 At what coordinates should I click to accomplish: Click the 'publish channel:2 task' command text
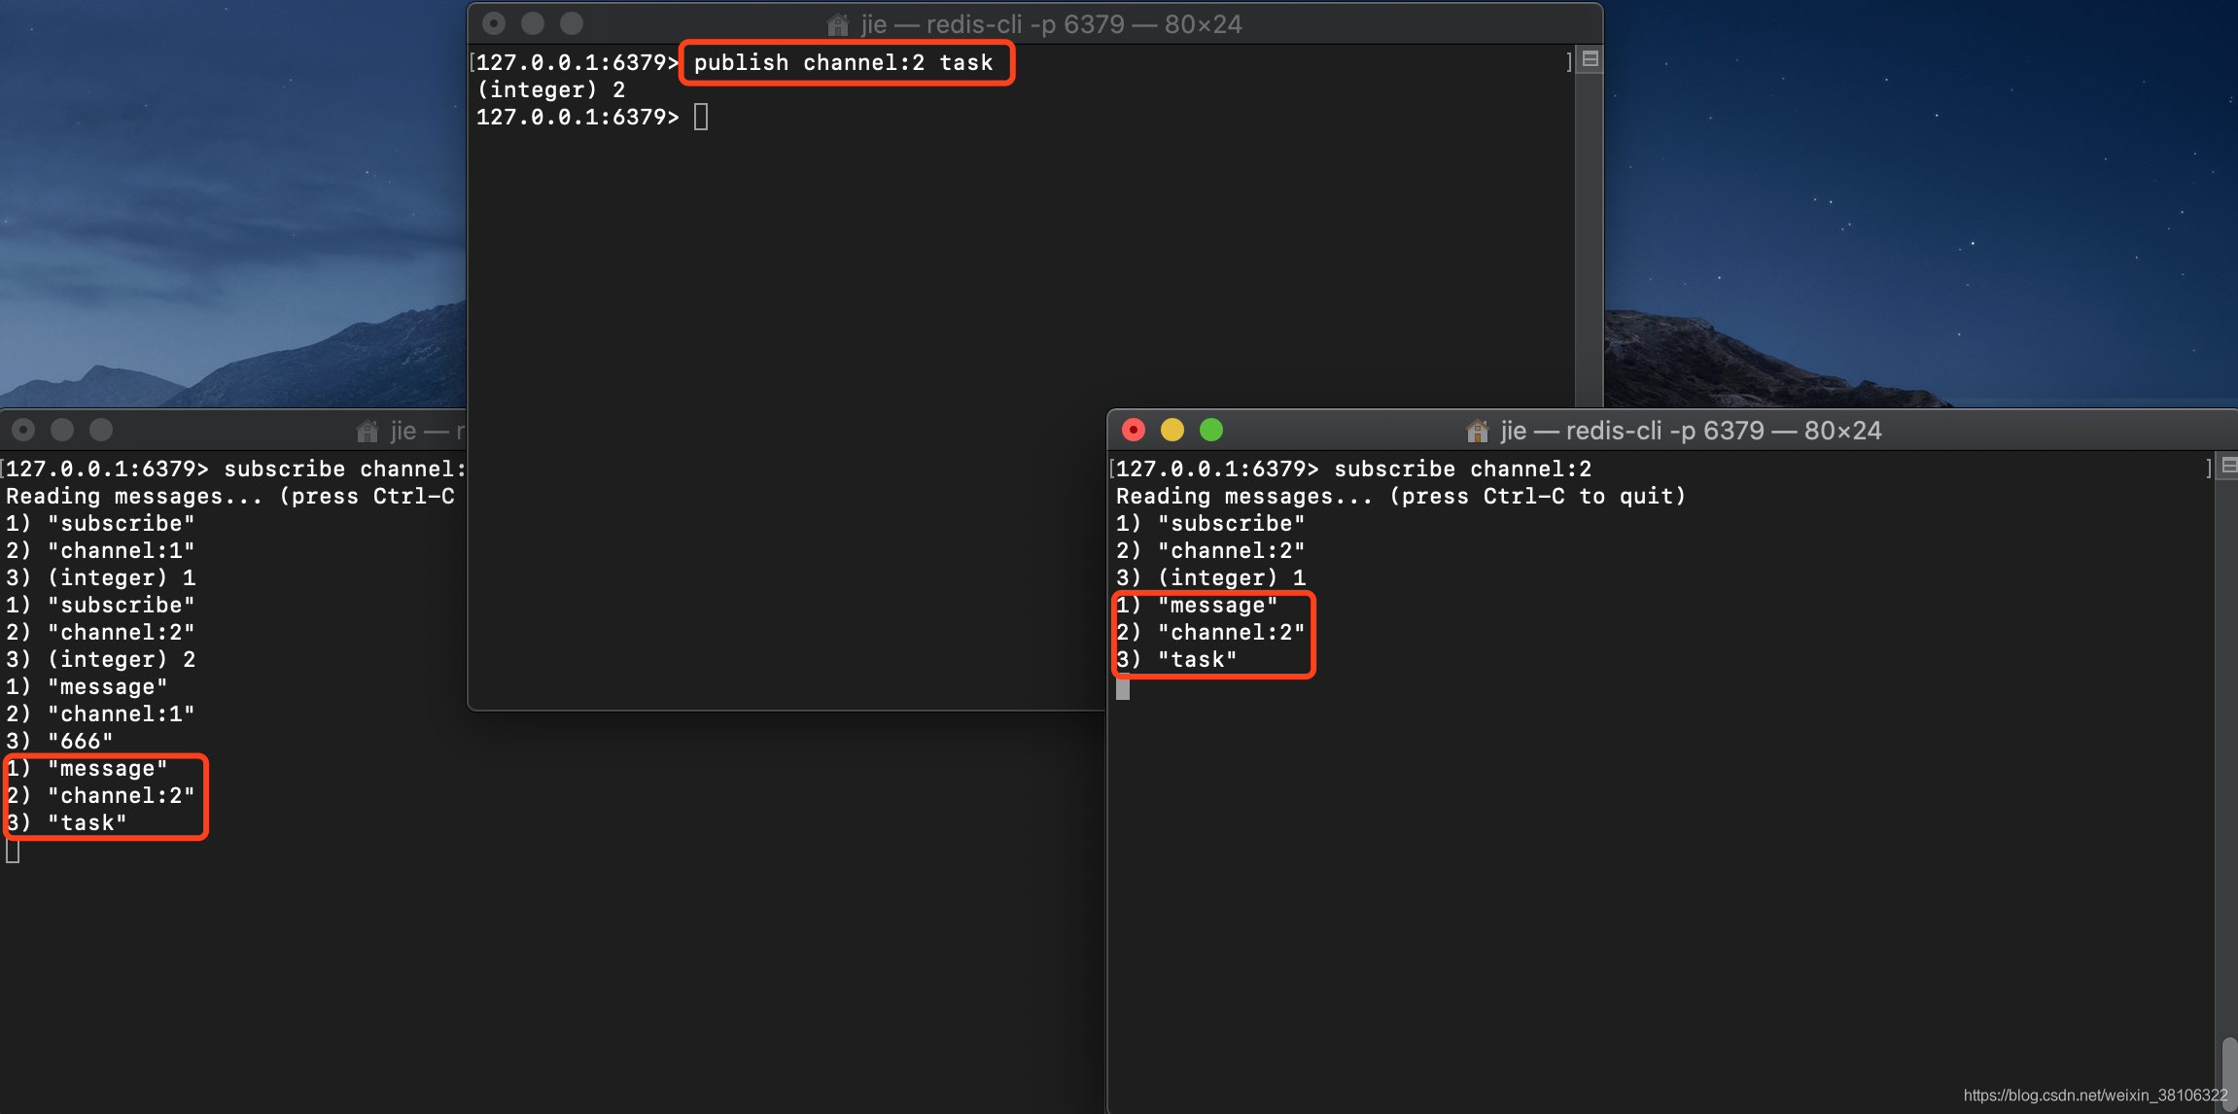click(844, 62)
